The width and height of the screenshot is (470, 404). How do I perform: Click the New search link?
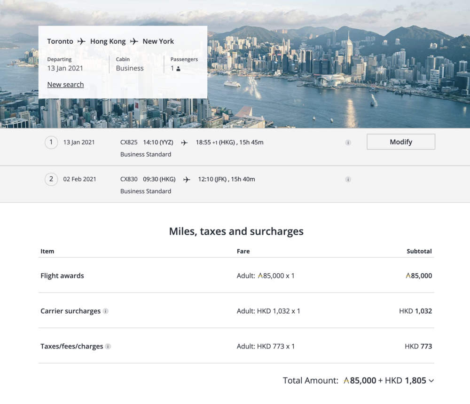click(x=65, y=85)
